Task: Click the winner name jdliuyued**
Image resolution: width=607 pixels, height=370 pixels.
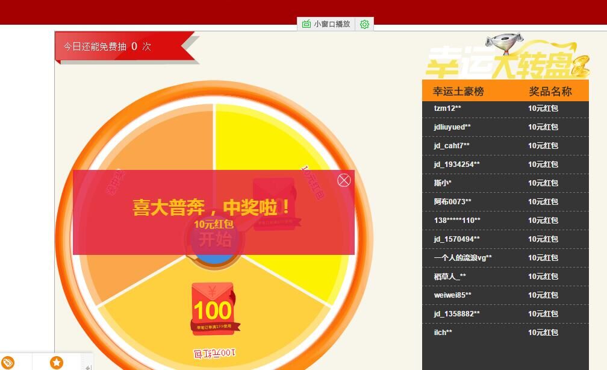Action: tap(452, 127)
